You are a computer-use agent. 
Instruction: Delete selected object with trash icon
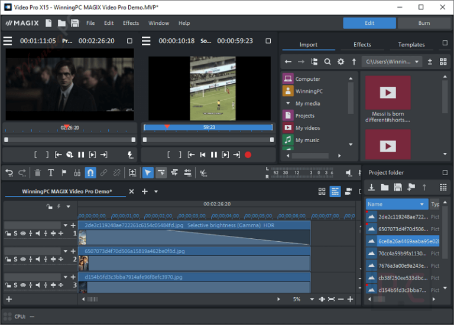pyautogui.click(x=38, y=173)
